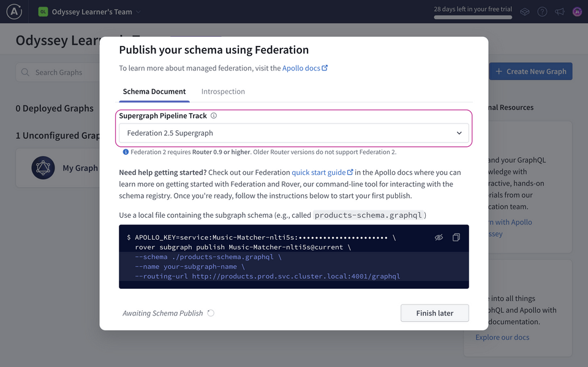Open the Explore our docs link
Viewport: 588px width, 367px height.
[502, 337]
